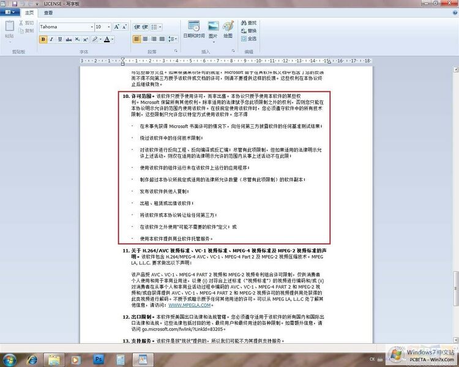Click the 查找 find button
Image resolution: width=459 pixels, height=367 pixels.
[x=248, y=23]
